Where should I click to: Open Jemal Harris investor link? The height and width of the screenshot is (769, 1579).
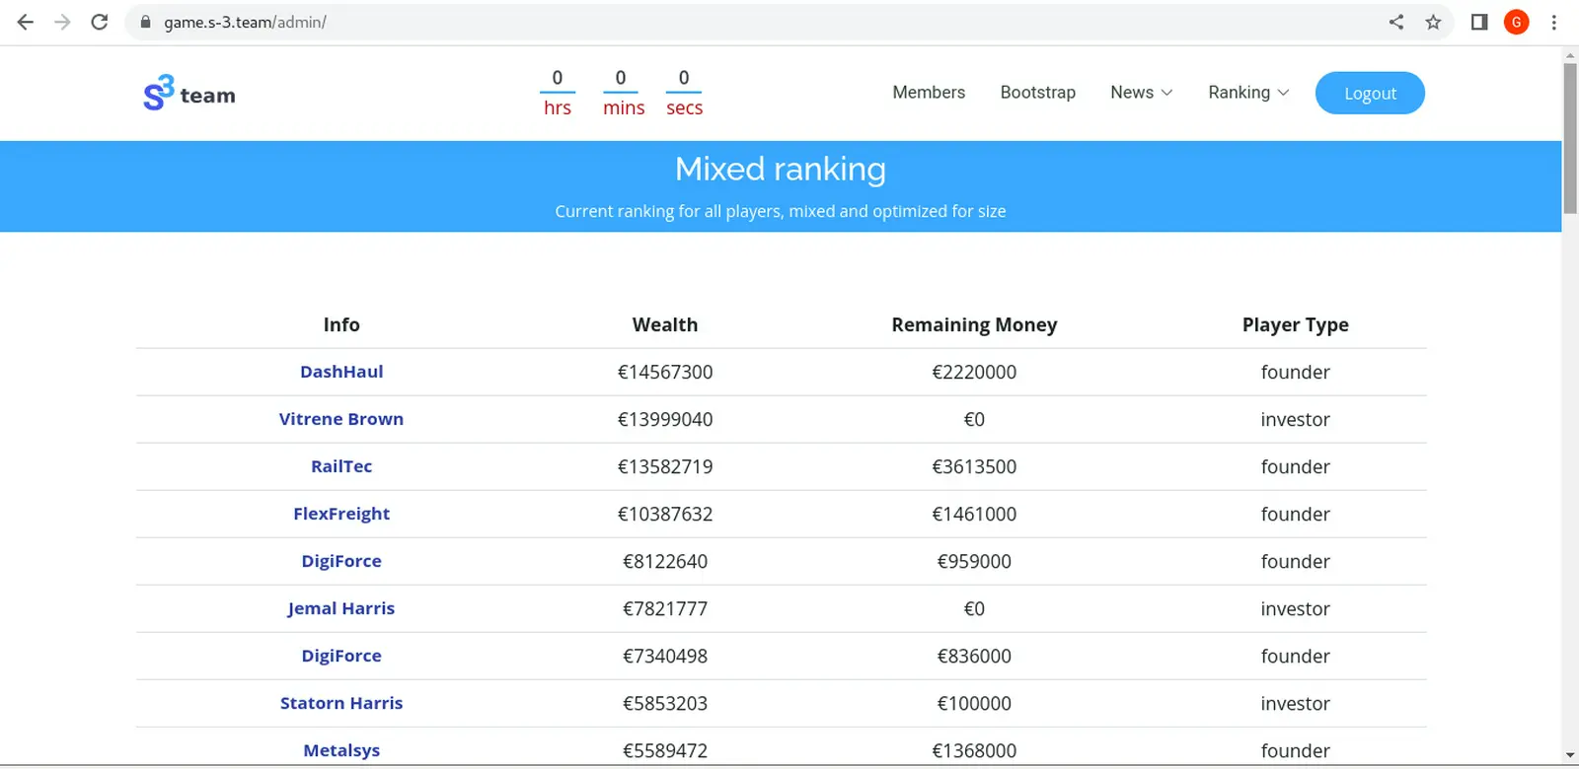pos(341,608)
